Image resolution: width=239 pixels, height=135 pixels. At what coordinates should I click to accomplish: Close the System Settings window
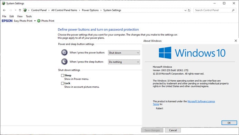(234, 3)
